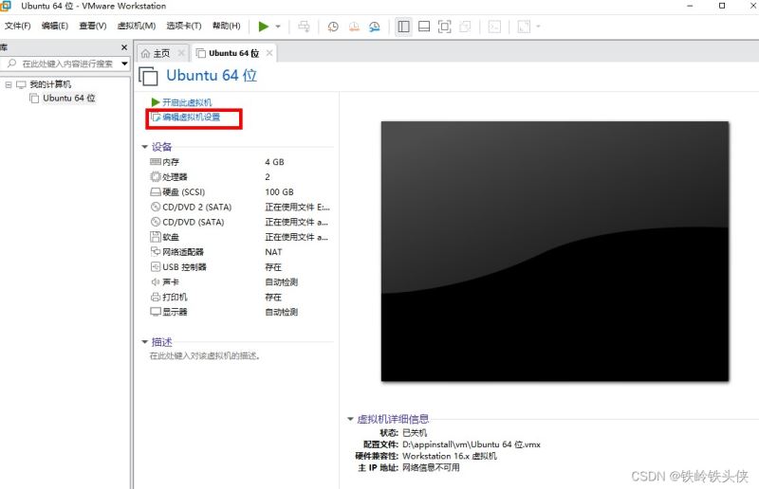Click the 网络适配器 device row
The height and width of the screenshot is (489, 759).
(240, 252)
